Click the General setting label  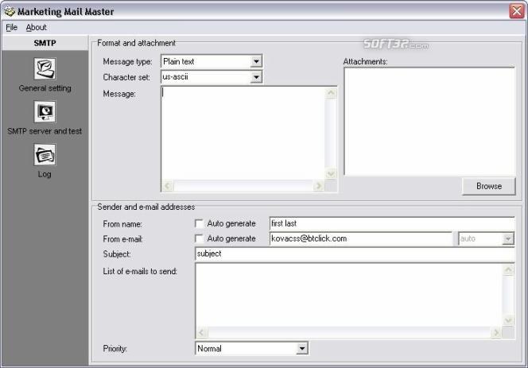coord(45,88)
